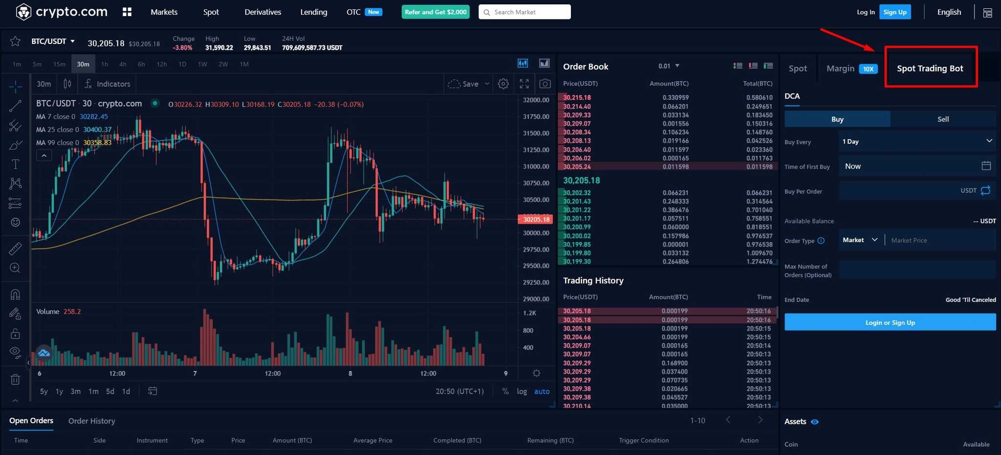This screenshot has height=455, width=1001.
Task: Toggle log scale on chart
Action: click(522, 391)
